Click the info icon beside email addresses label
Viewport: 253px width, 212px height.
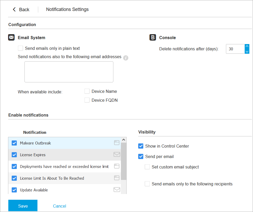tap(126, 58)
